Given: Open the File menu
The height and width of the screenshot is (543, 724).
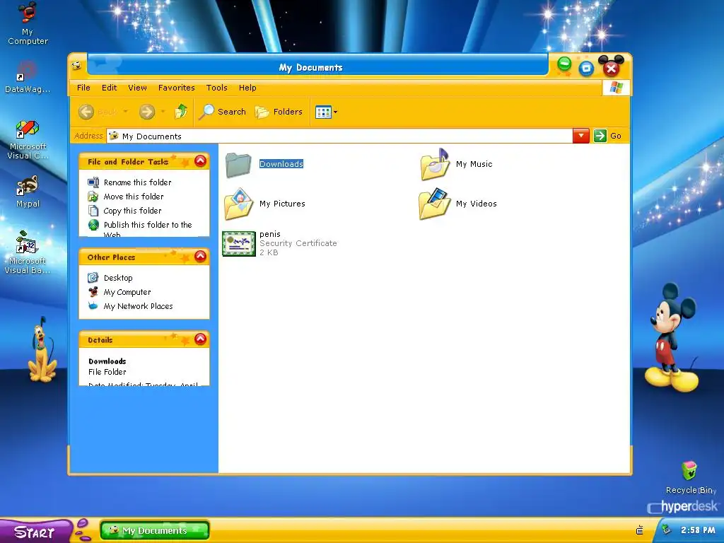Looking at the screenshot, I should click(83, 88).
